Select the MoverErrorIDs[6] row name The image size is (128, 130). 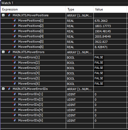(x=30, y=120)
